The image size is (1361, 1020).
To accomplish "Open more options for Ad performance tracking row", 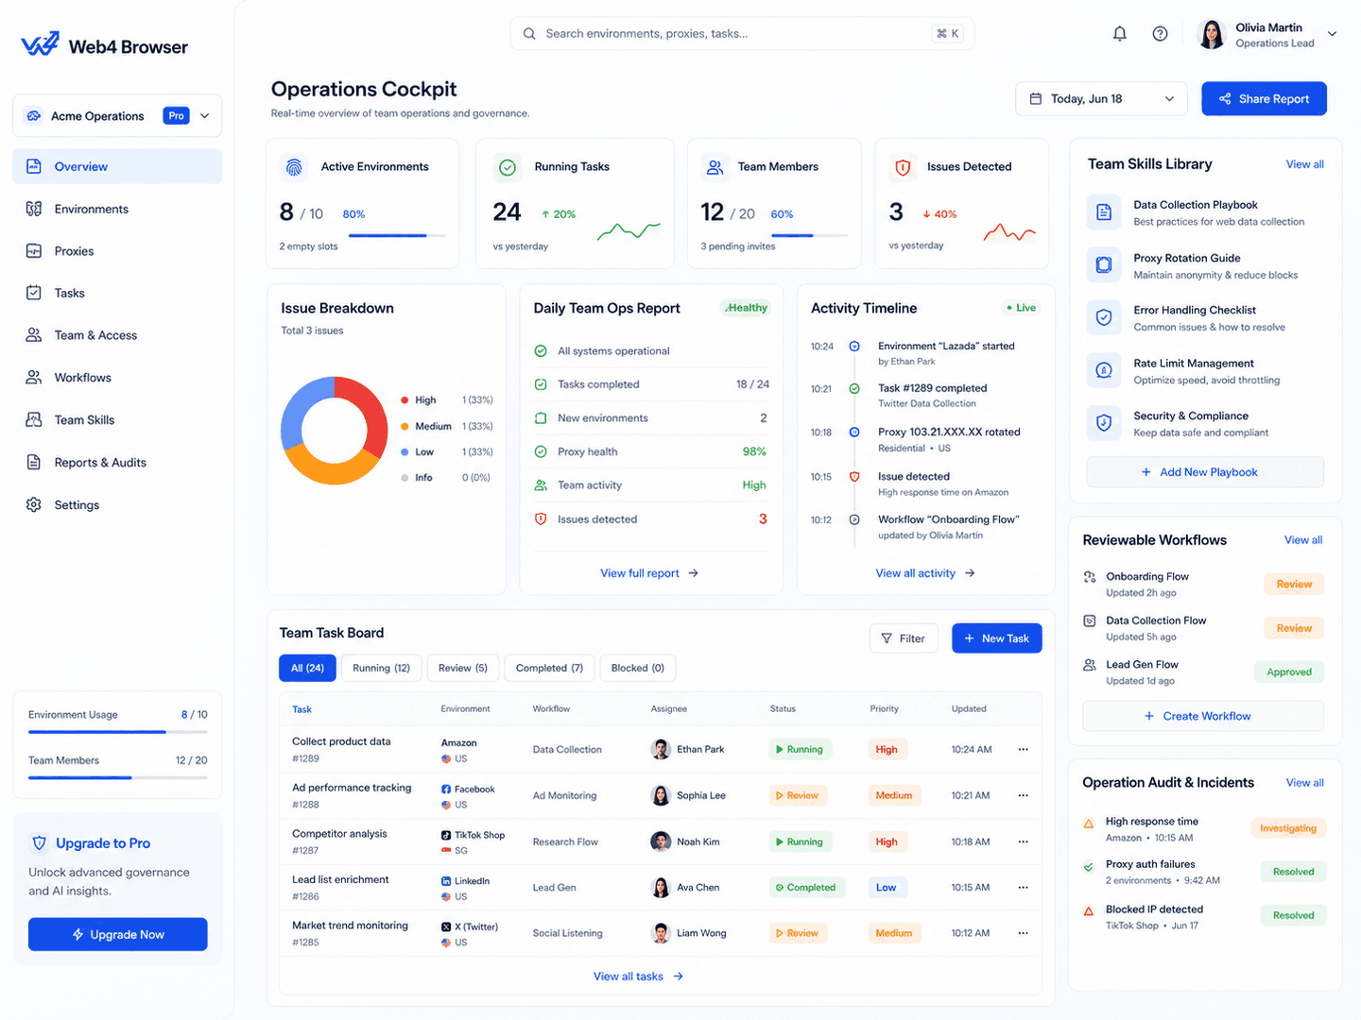I will coord(1023,795).
